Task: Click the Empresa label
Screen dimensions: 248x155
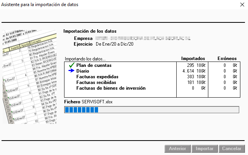Action: click(83, 38)
